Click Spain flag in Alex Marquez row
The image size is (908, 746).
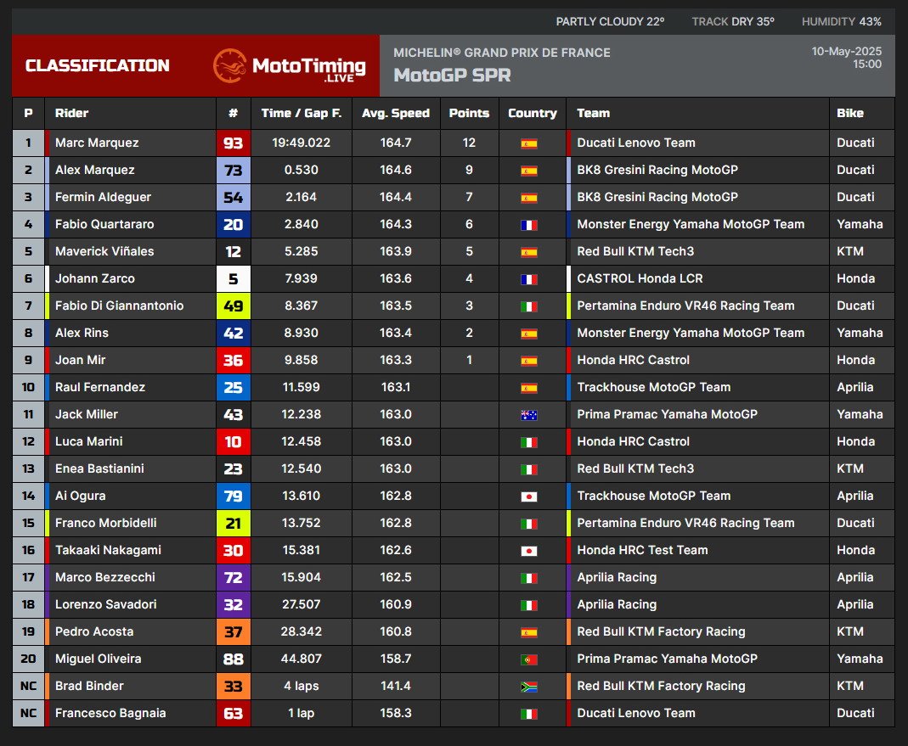coord(528,171)
